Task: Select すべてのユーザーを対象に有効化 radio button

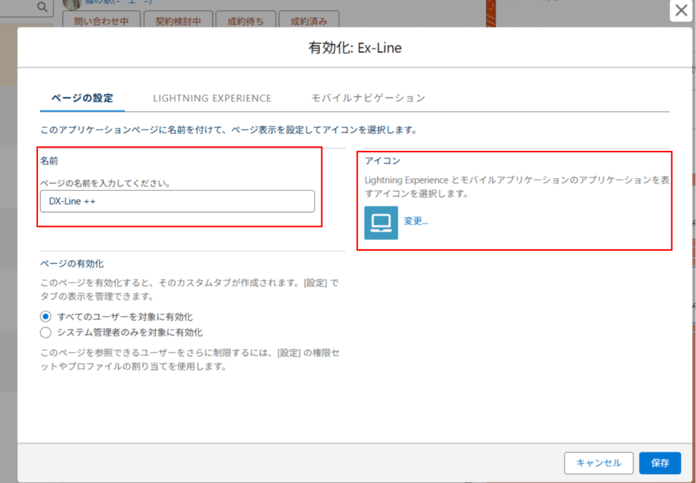Action: [46, 317]
